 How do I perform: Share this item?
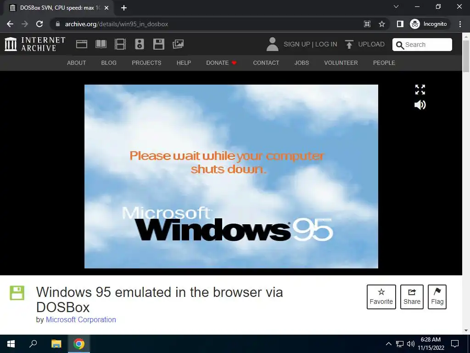412,297
